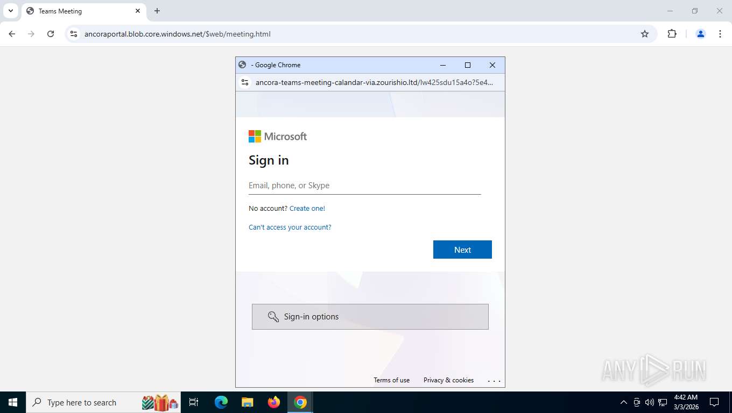
Task: Open File Explorer from taskbar
Action: 247,402
